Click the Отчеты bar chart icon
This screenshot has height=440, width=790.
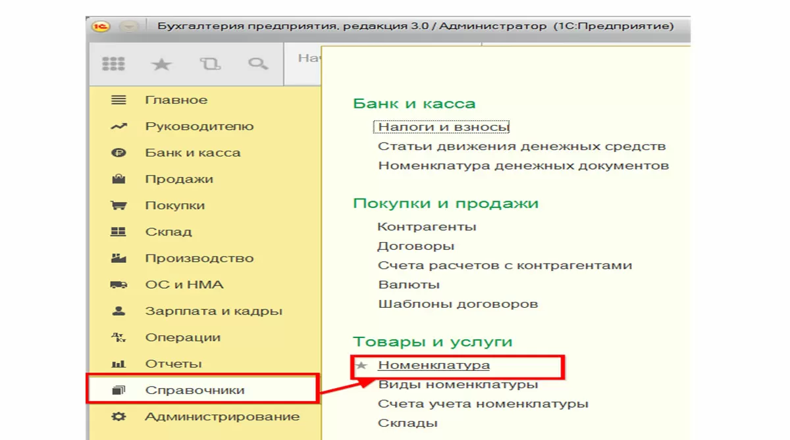point(118,364)
